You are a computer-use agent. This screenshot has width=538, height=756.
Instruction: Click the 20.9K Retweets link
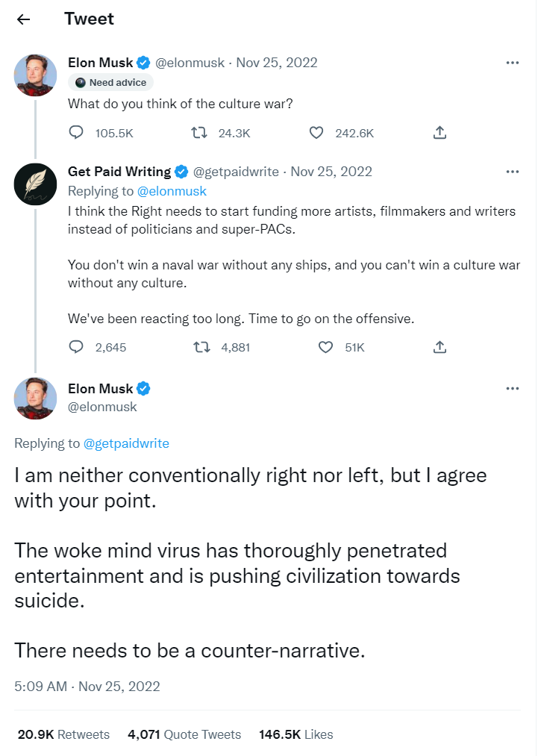click(x=63, y=734)
